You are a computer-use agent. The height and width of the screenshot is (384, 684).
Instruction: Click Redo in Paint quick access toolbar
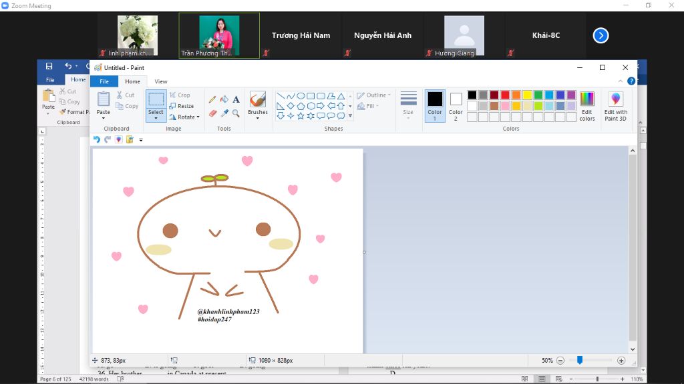(108, 139)
